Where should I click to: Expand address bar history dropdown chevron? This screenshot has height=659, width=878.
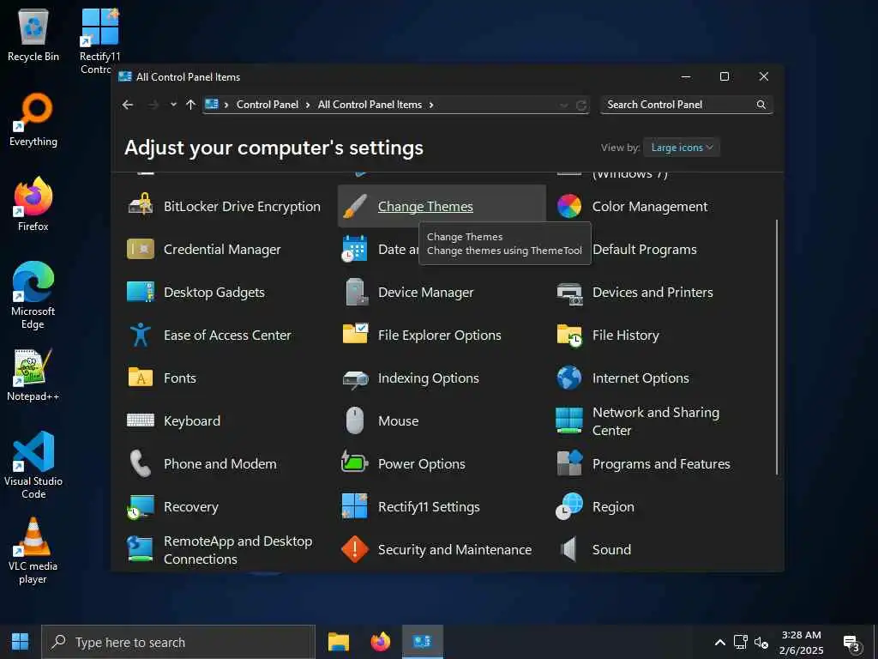(x=564, y=105)
